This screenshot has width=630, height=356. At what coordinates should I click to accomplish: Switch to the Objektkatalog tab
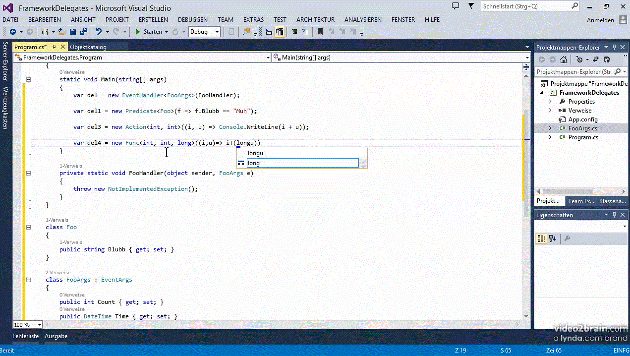coord(88,47)
